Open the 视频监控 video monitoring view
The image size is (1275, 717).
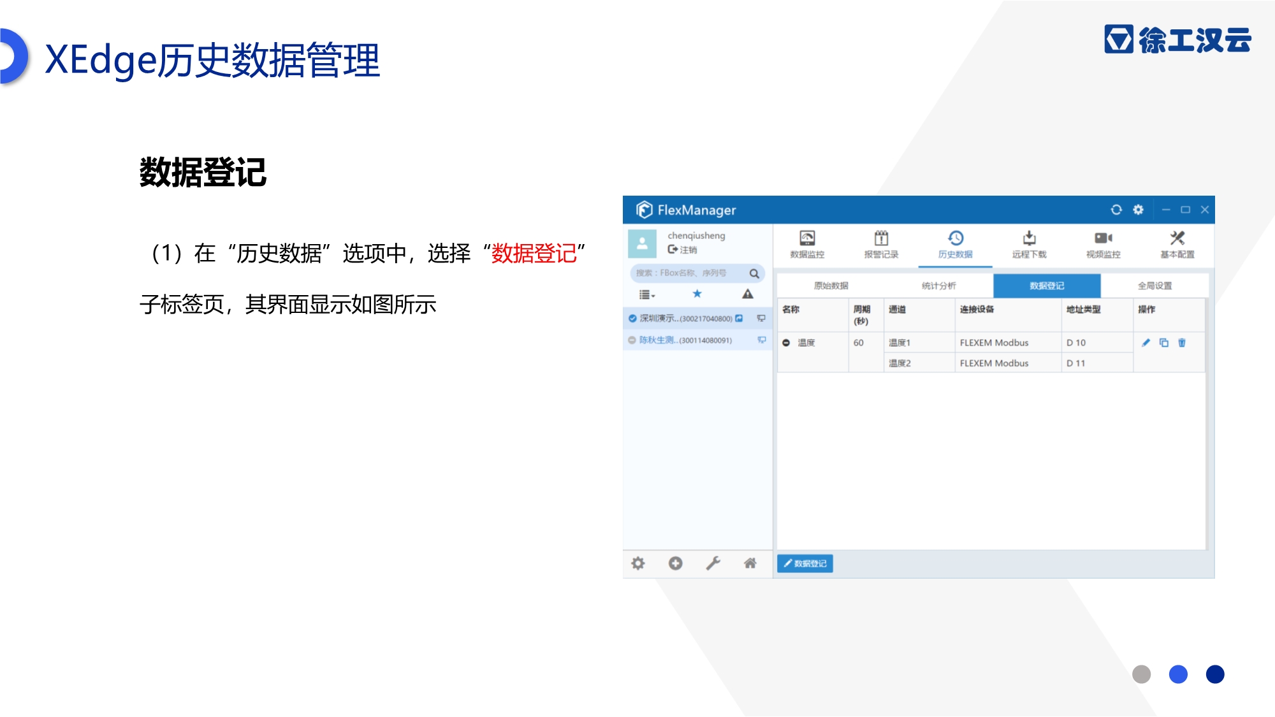[x=1103, y=245]
